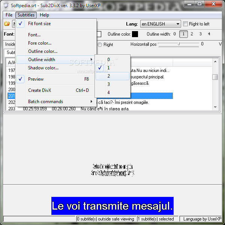Select checked outline width 1 in submenu
The width and height of the screenshot is (225, 225).
(x=112, y=68)
